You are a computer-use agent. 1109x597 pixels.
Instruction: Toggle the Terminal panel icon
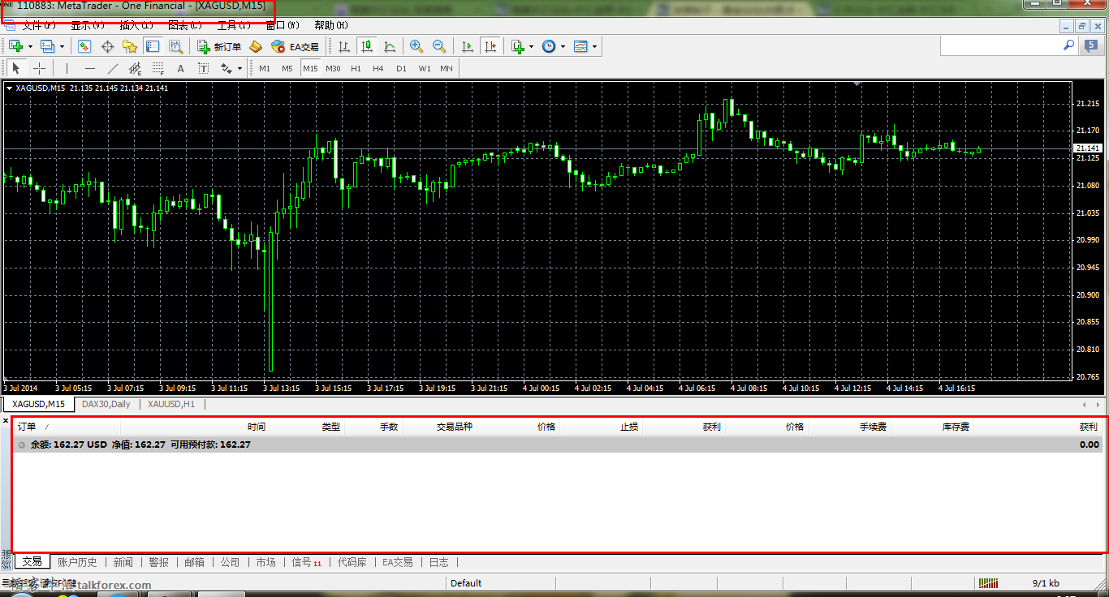coord(151,46)
